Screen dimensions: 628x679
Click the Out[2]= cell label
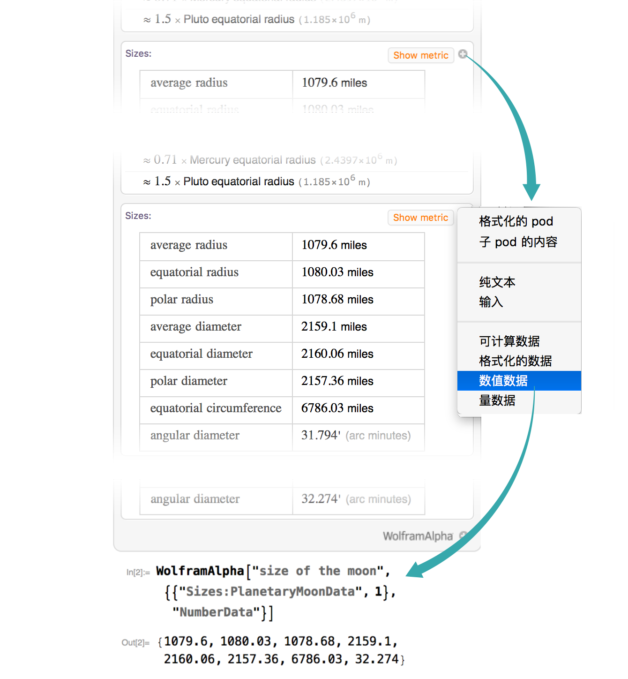pos(135,642)
